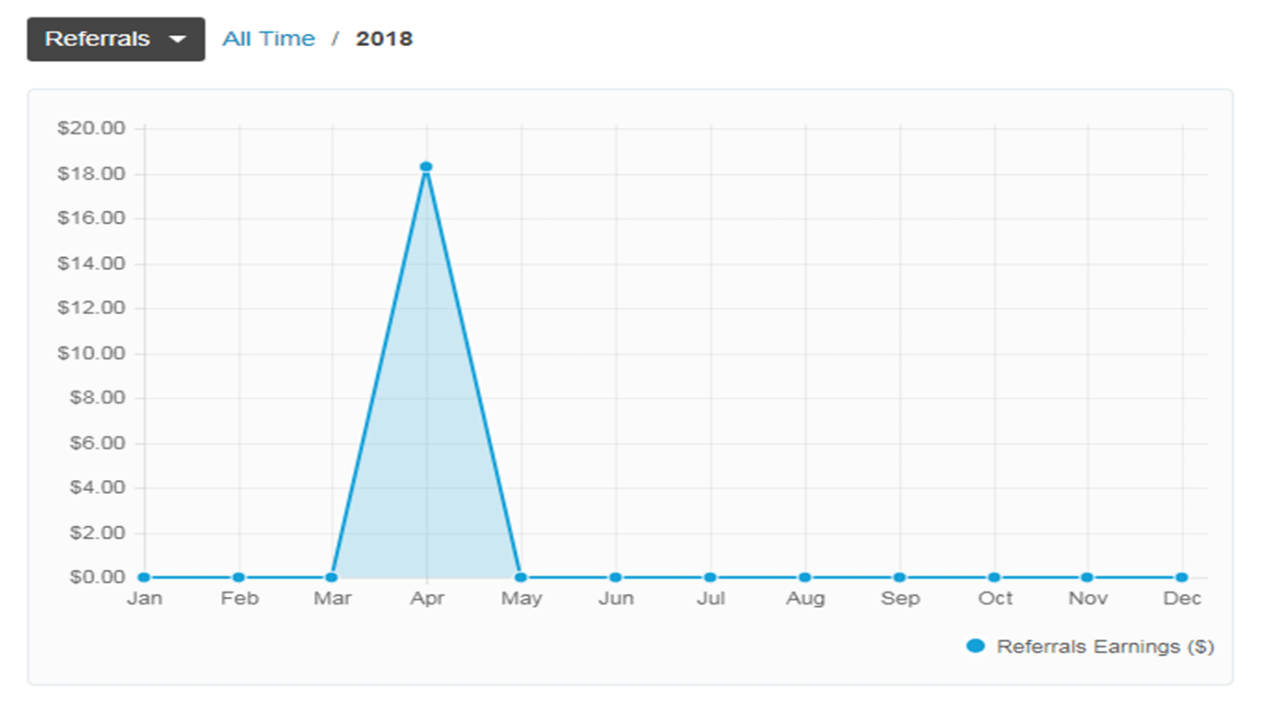Click the Apr x-axis label

(428, 599)
